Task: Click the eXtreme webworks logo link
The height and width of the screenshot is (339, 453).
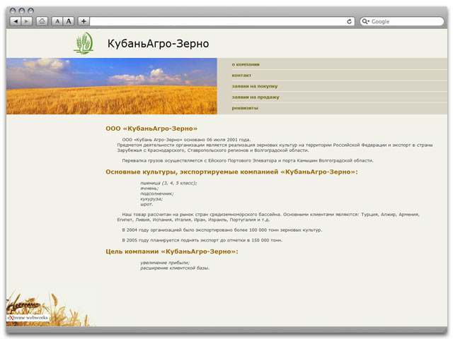Action: point(28,318)
